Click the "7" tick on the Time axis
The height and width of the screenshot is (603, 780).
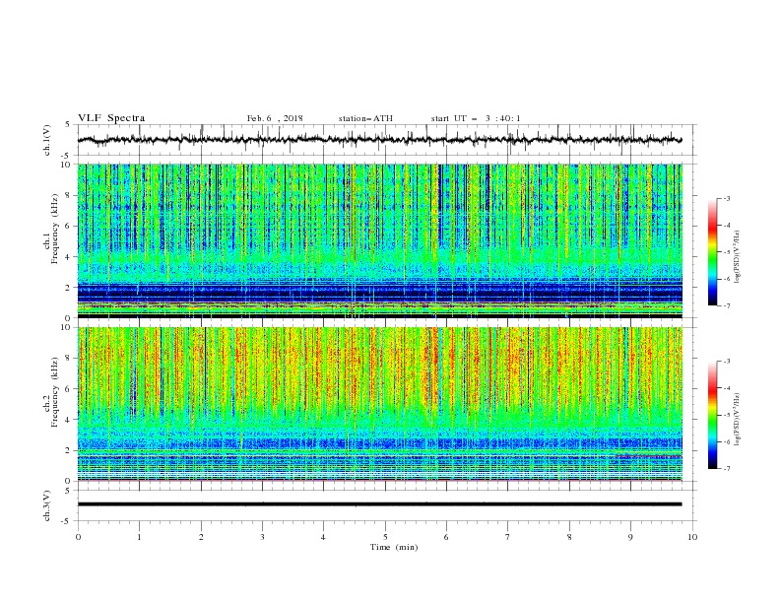coord(508,537)
